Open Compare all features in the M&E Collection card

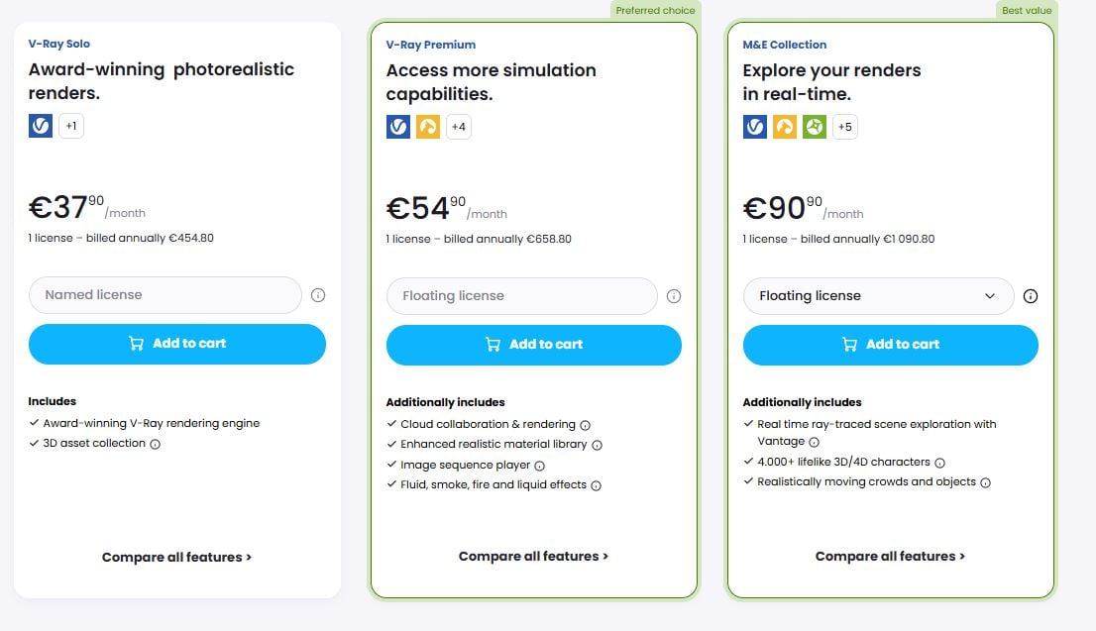pos(890,557)
